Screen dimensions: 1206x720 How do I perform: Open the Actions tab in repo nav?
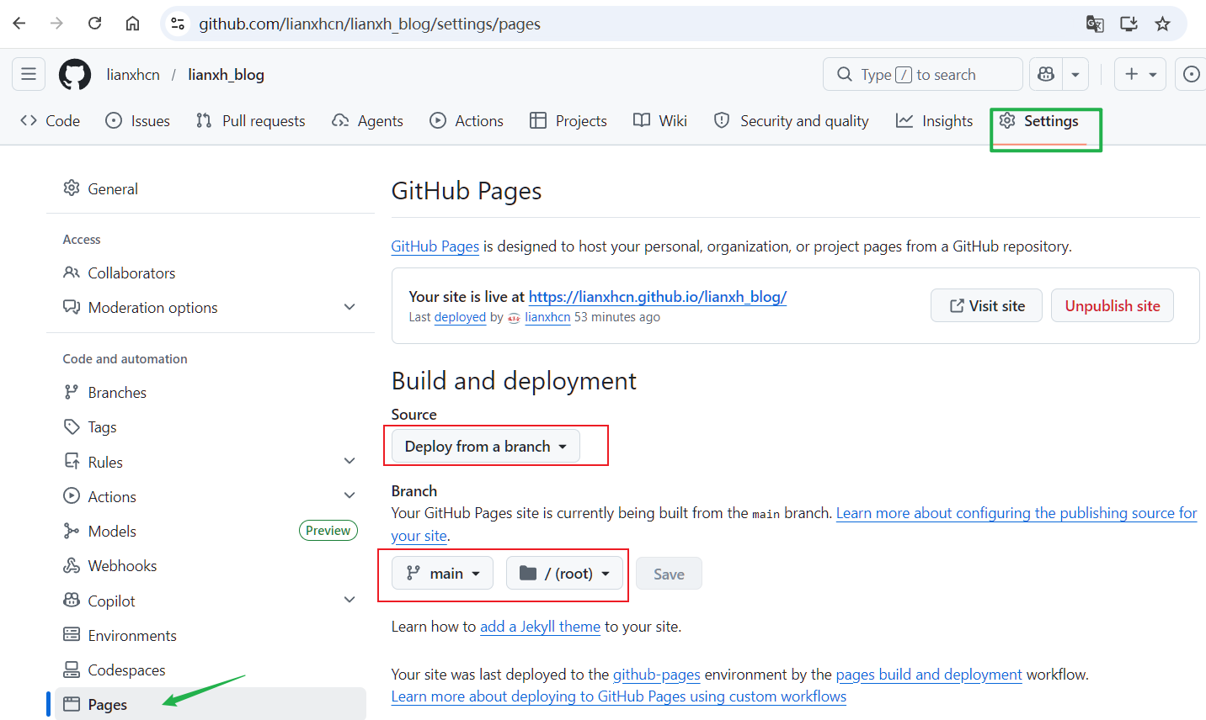(467, 120)
